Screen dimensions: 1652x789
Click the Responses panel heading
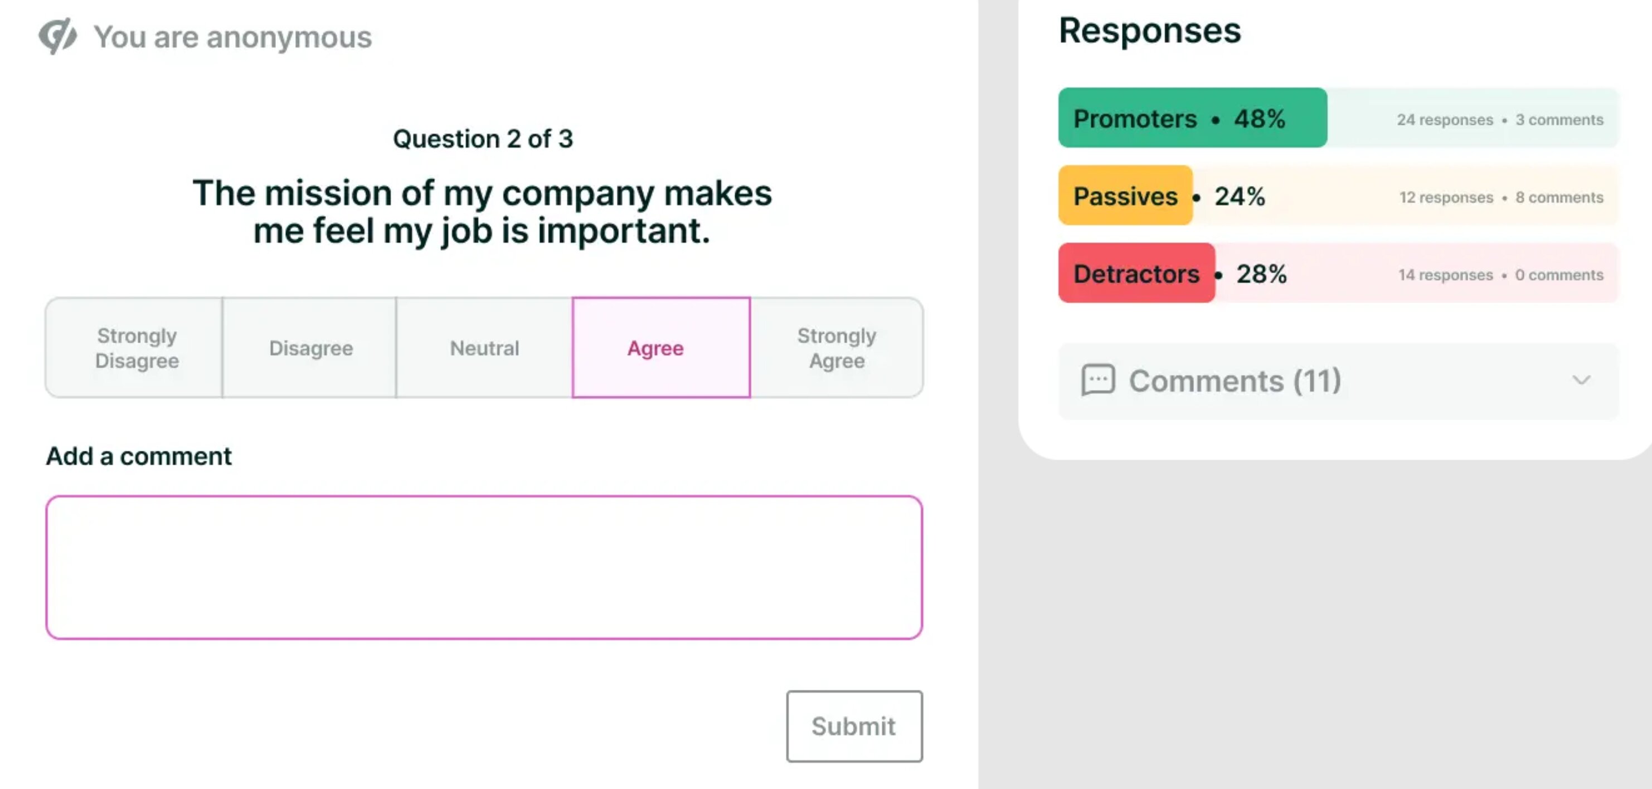coord(1149,30)
